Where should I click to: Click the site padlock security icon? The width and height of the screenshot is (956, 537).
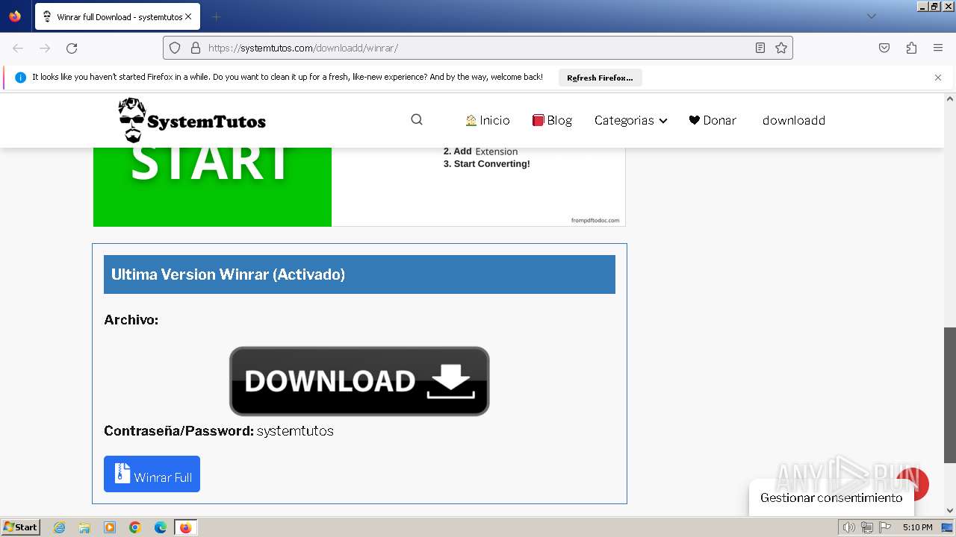[196, 48]
